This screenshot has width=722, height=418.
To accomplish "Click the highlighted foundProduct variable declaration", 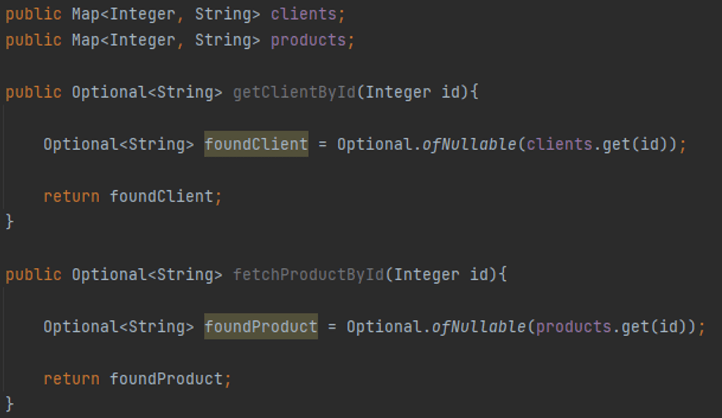I will pyautogui.click(x=261, y=326).
